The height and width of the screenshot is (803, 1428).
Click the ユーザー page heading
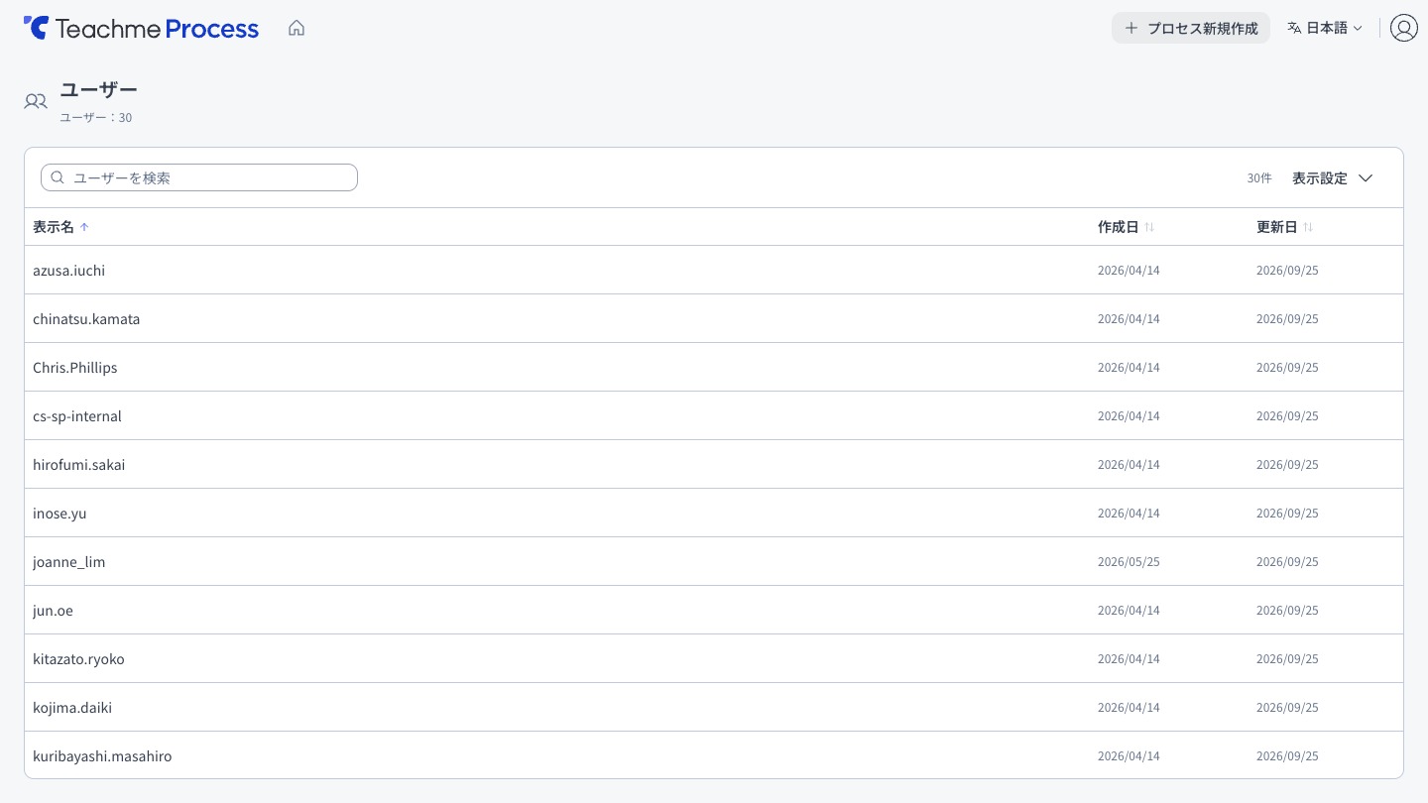pos(99,90)
